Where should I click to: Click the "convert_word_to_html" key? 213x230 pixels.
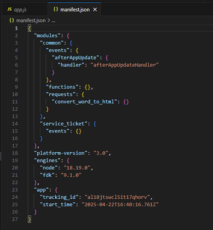tap(84, 102)
